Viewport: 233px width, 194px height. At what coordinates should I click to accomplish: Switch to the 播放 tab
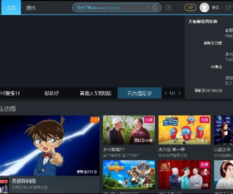31,8
